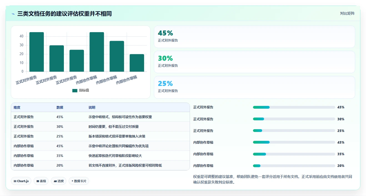Select the 表格 chip
Image resolution: width=366 pixels, height=196 pixels.
pos(41,181)
